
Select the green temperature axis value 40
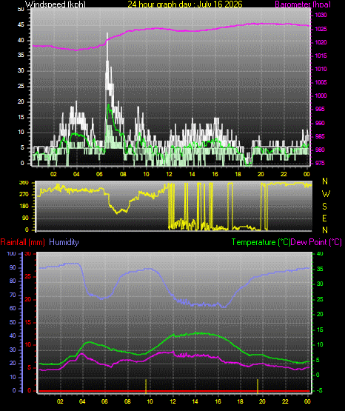[x=320, y=254]
